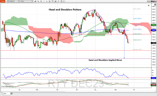Open the data box icon in the toolbar
157x96 pixels.
pos(50,1)
